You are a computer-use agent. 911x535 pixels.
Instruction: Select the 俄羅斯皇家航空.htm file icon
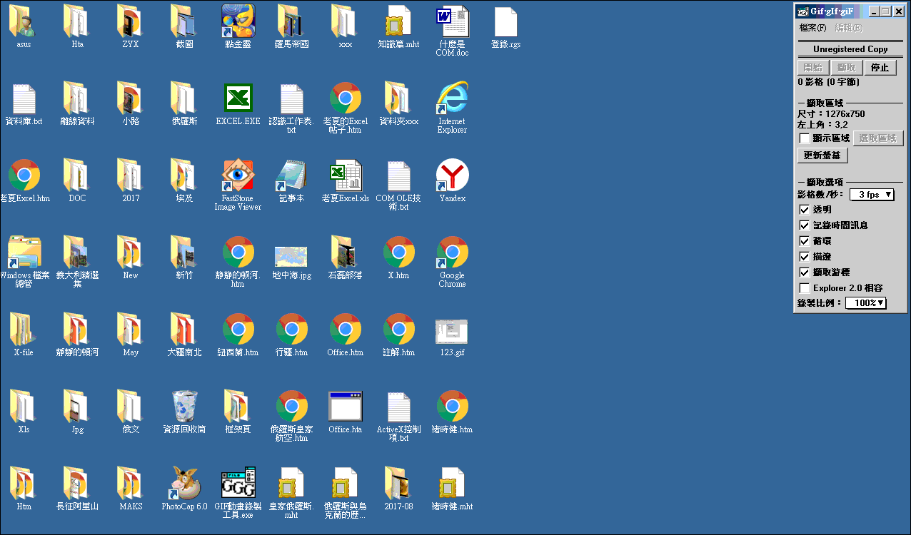click(291, 407)
